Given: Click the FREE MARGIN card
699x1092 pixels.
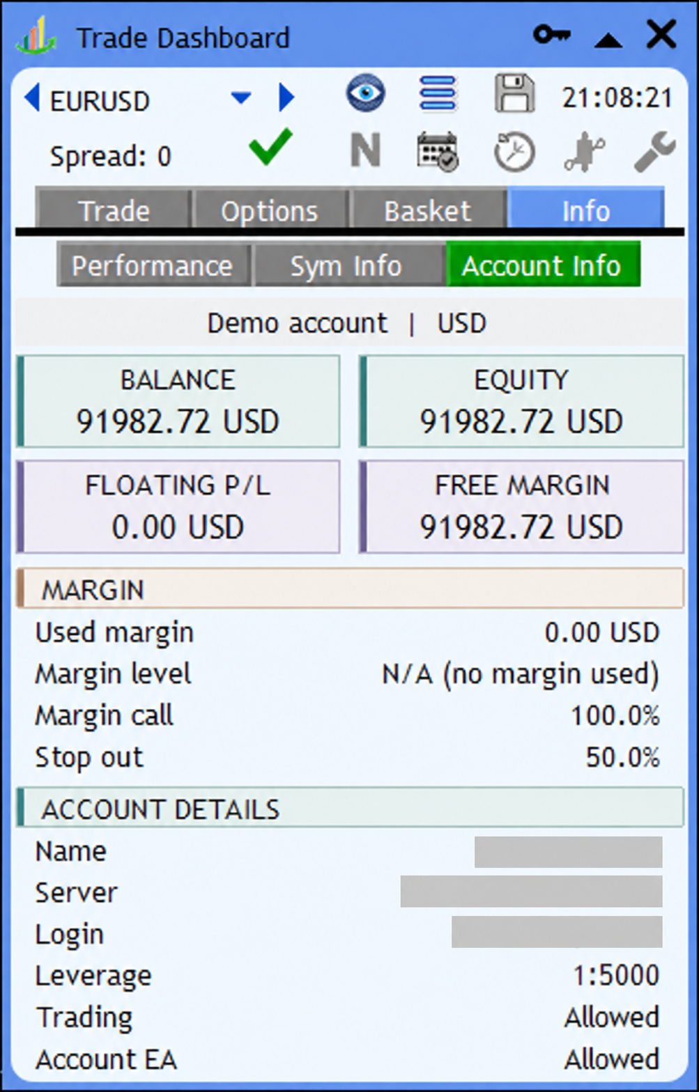Looking at the screenshot, I should point(521,506).
